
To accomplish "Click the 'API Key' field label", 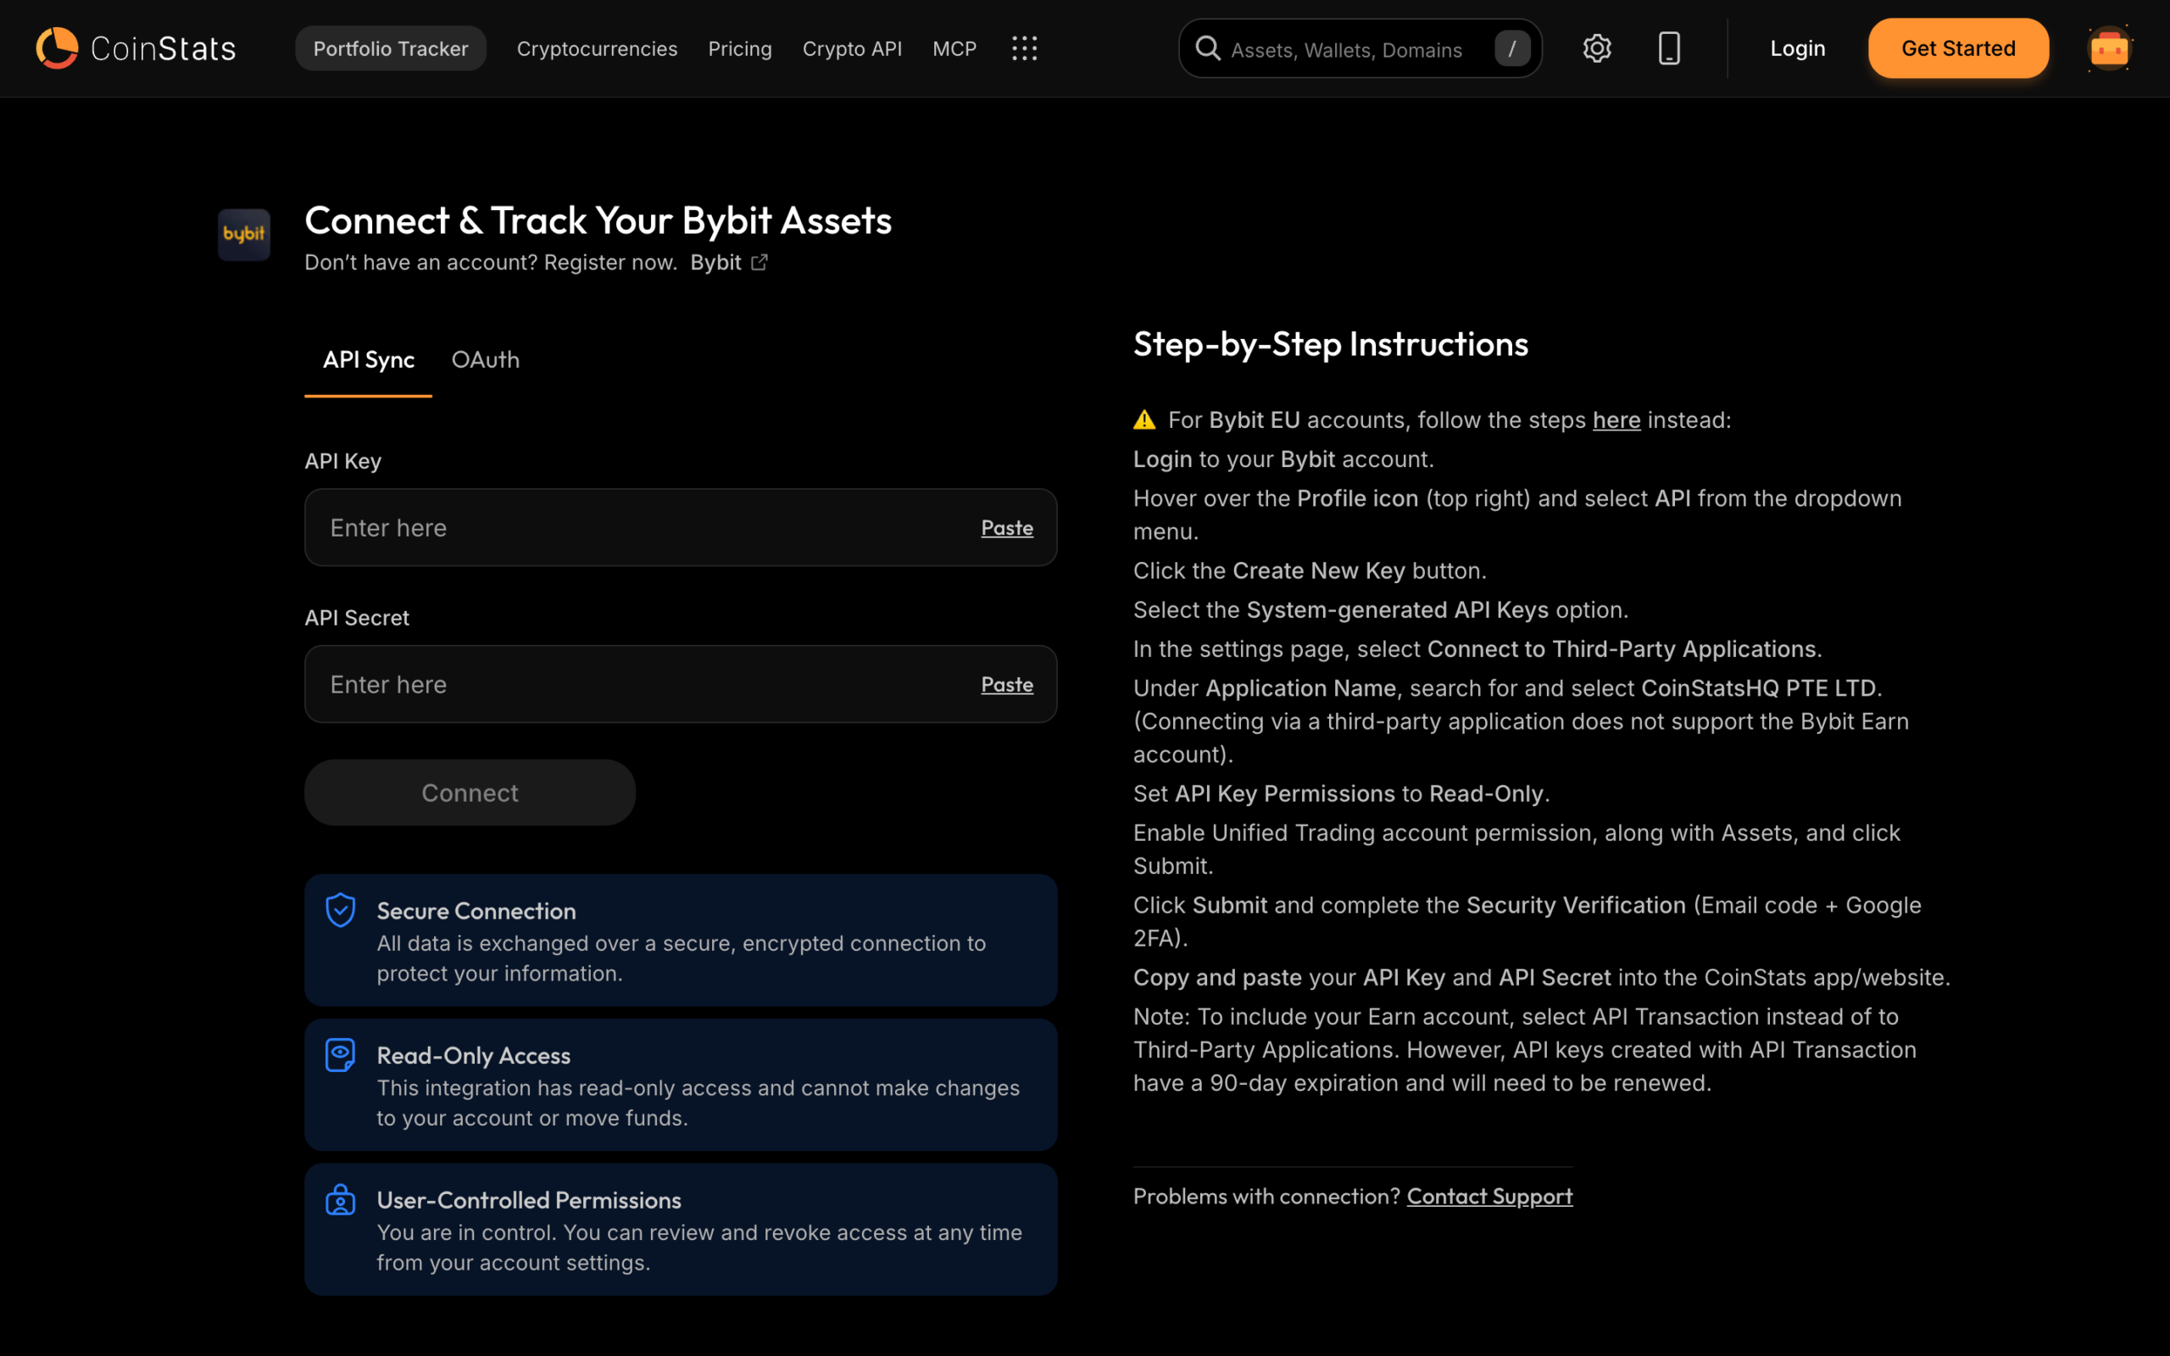I will [342, 461].
